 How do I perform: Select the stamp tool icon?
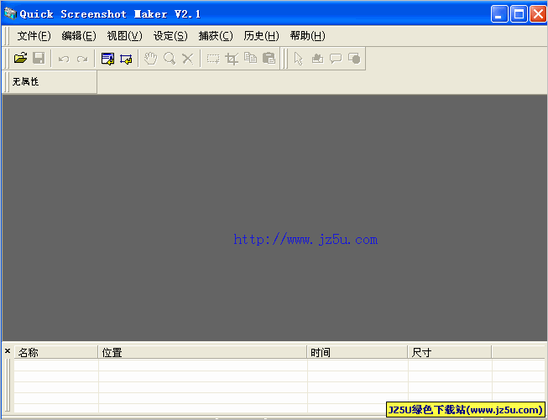pos(317,59)
